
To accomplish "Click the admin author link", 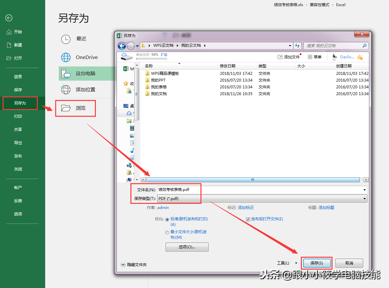I will [163, 208].
